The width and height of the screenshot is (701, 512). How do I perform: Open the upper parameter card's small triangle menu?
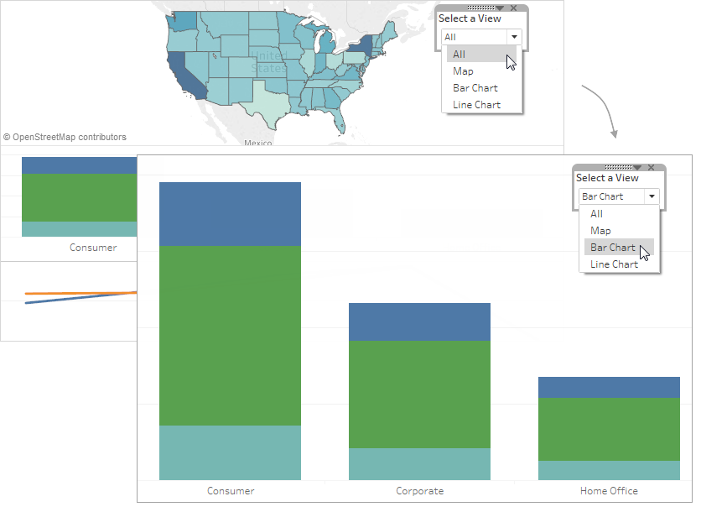click(x=500, y=8)
